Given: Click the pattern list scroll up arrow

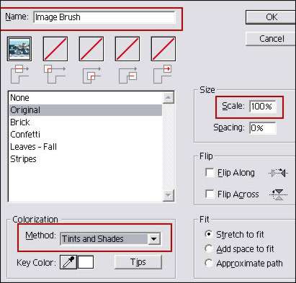Looking at the screenshot, I should pos(169,98).
